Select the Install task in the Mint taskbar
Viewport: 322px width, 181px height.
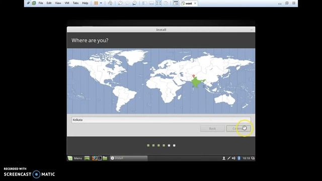coord(129,158)
